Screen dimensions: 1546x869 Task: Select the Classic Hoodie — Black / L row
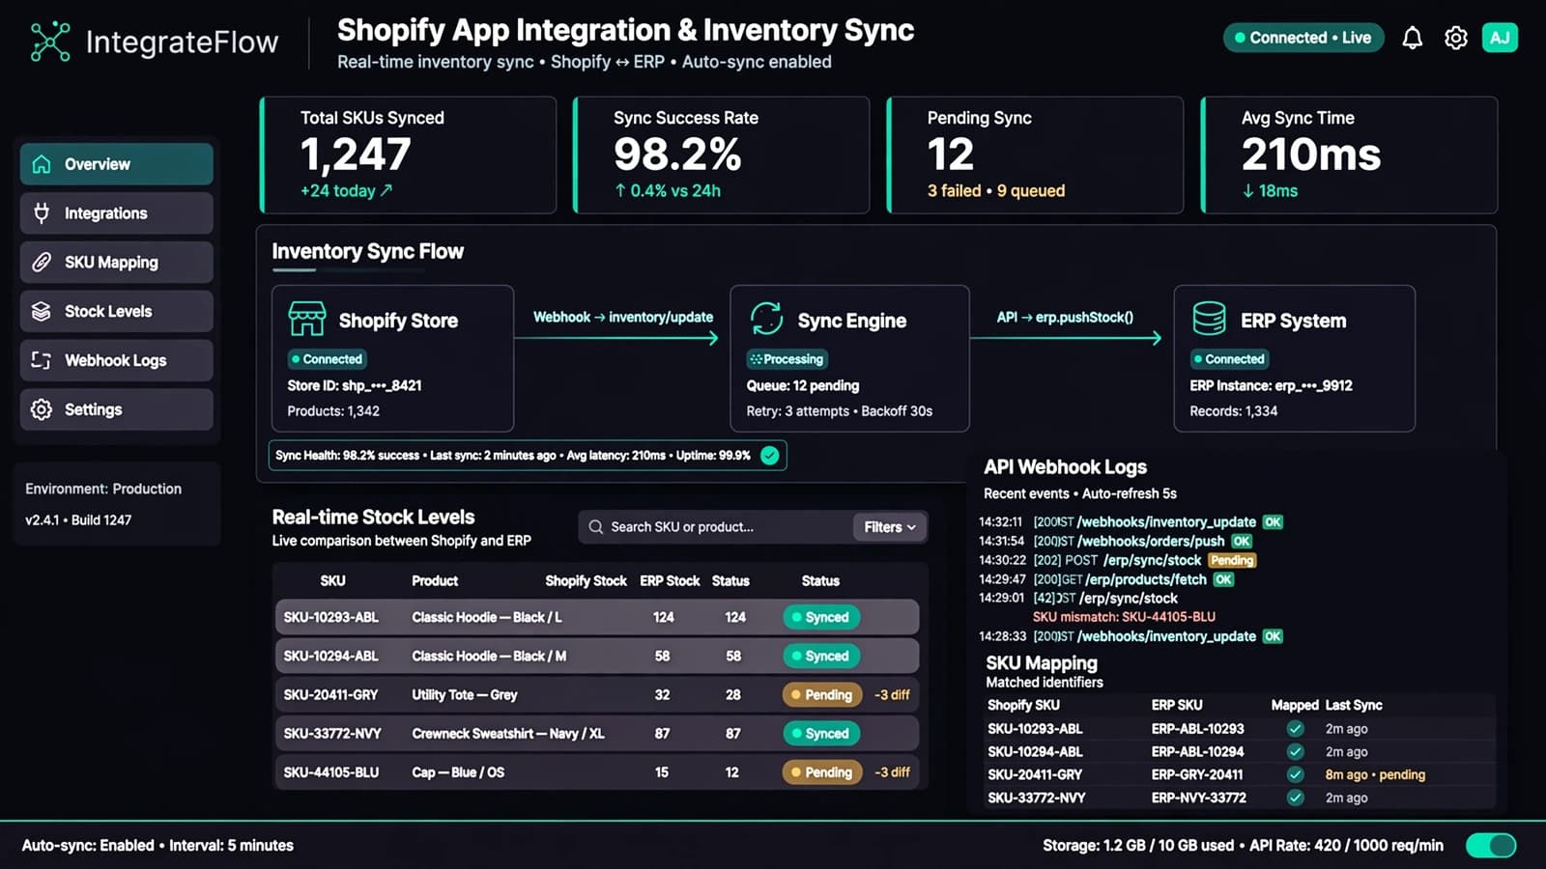click(x=596, y=617)
